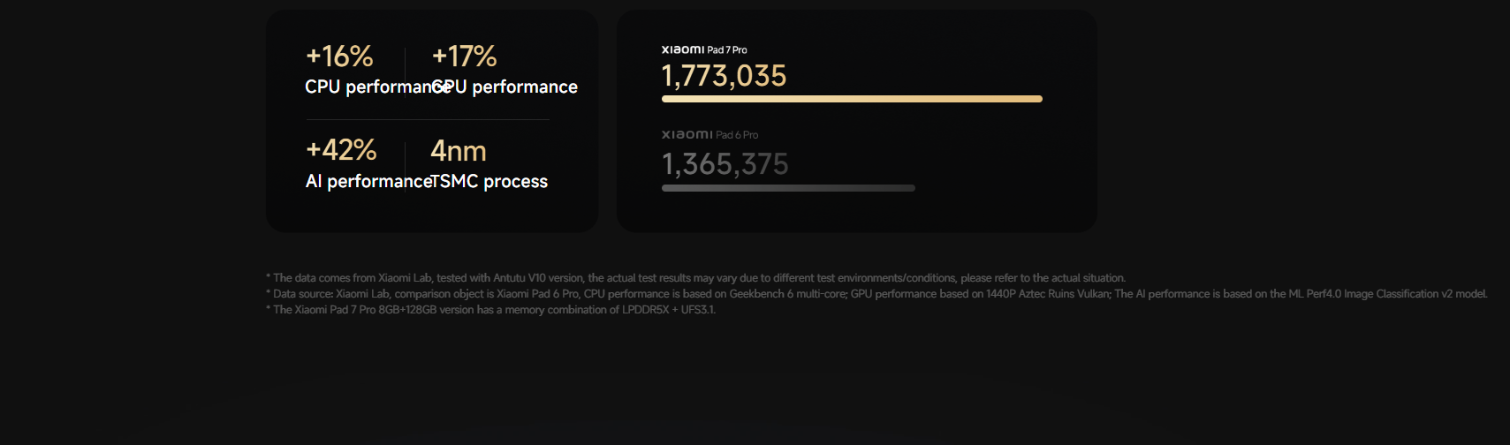
Task: Click the AI performance label
Action: 368,181
